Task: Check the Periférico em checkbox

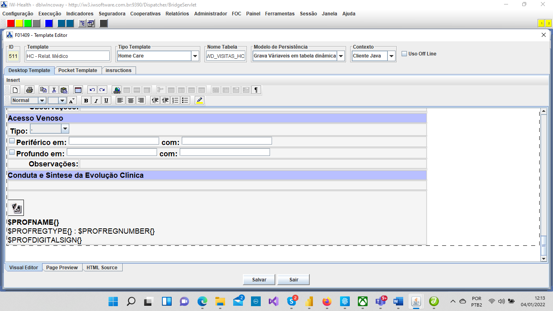Action: (12, 141)
